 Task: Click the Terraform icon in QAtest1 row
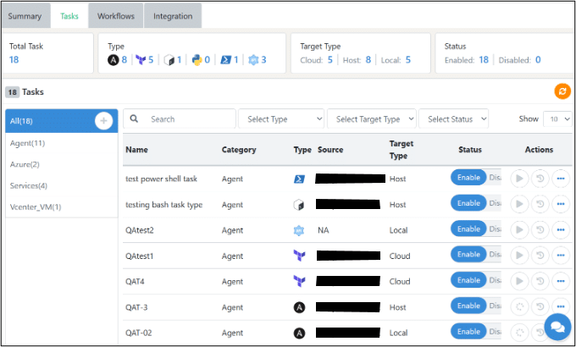(x=299, y=256)
